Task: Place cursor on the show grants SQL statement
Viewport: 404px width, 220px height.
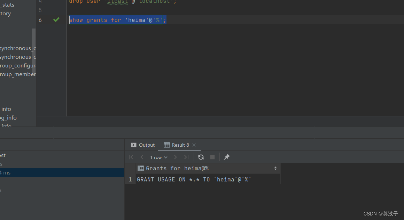Action: (117, 20)
